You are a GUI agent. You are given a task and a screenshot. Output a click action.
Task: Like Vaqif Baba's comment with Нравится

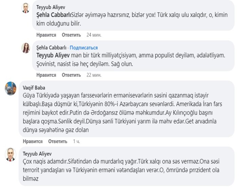(x=33, y=141)
